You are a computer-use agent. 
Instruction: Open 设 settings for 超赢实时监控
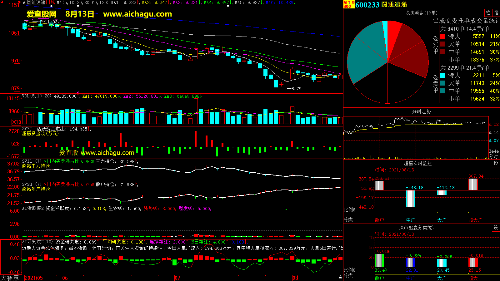[x=496, y=163]
